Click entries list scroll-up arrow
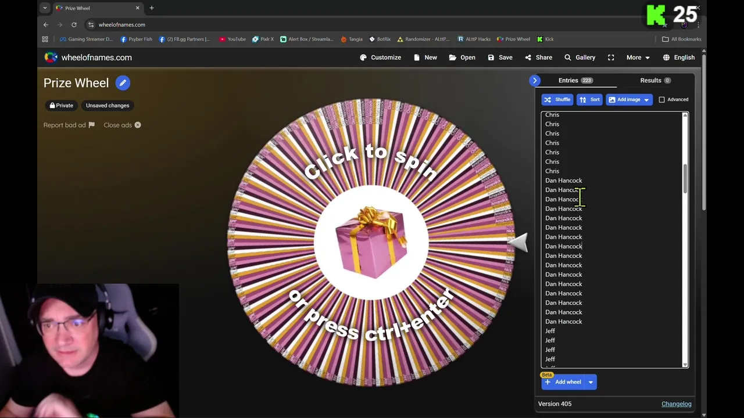The height and width of the screenshot is (418, 744). [685, 116]
